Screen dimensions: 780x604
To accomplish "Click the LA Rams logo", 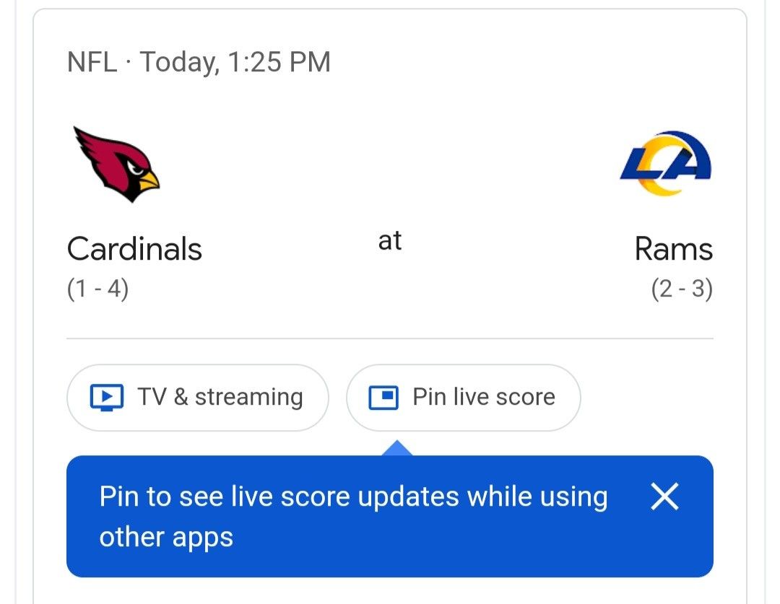I will tap(666, 163).
